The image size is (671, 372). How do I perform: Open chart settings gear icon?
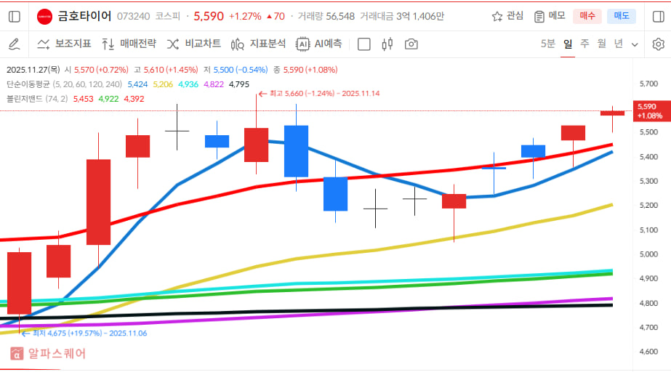658,44
